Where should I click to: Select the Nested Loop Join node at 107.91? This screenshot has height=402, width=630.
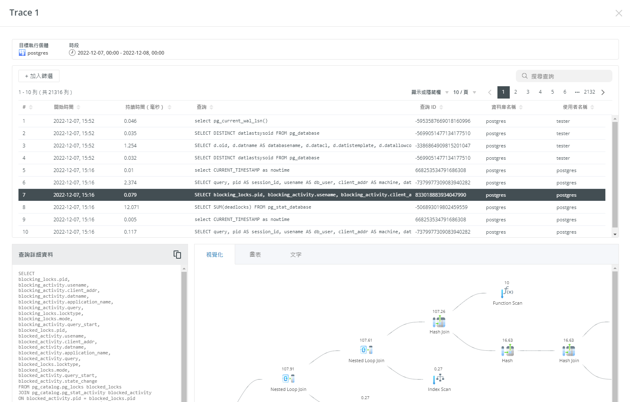point(288,379)
